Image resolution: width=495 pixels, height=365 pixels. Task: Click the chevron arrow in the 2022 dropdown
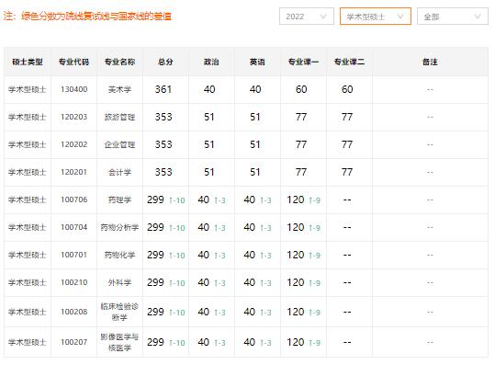point(323,17)
